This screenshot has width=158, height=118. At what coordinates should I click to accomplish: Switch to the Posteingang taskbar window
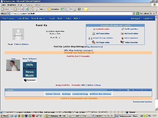click(56, 116)
